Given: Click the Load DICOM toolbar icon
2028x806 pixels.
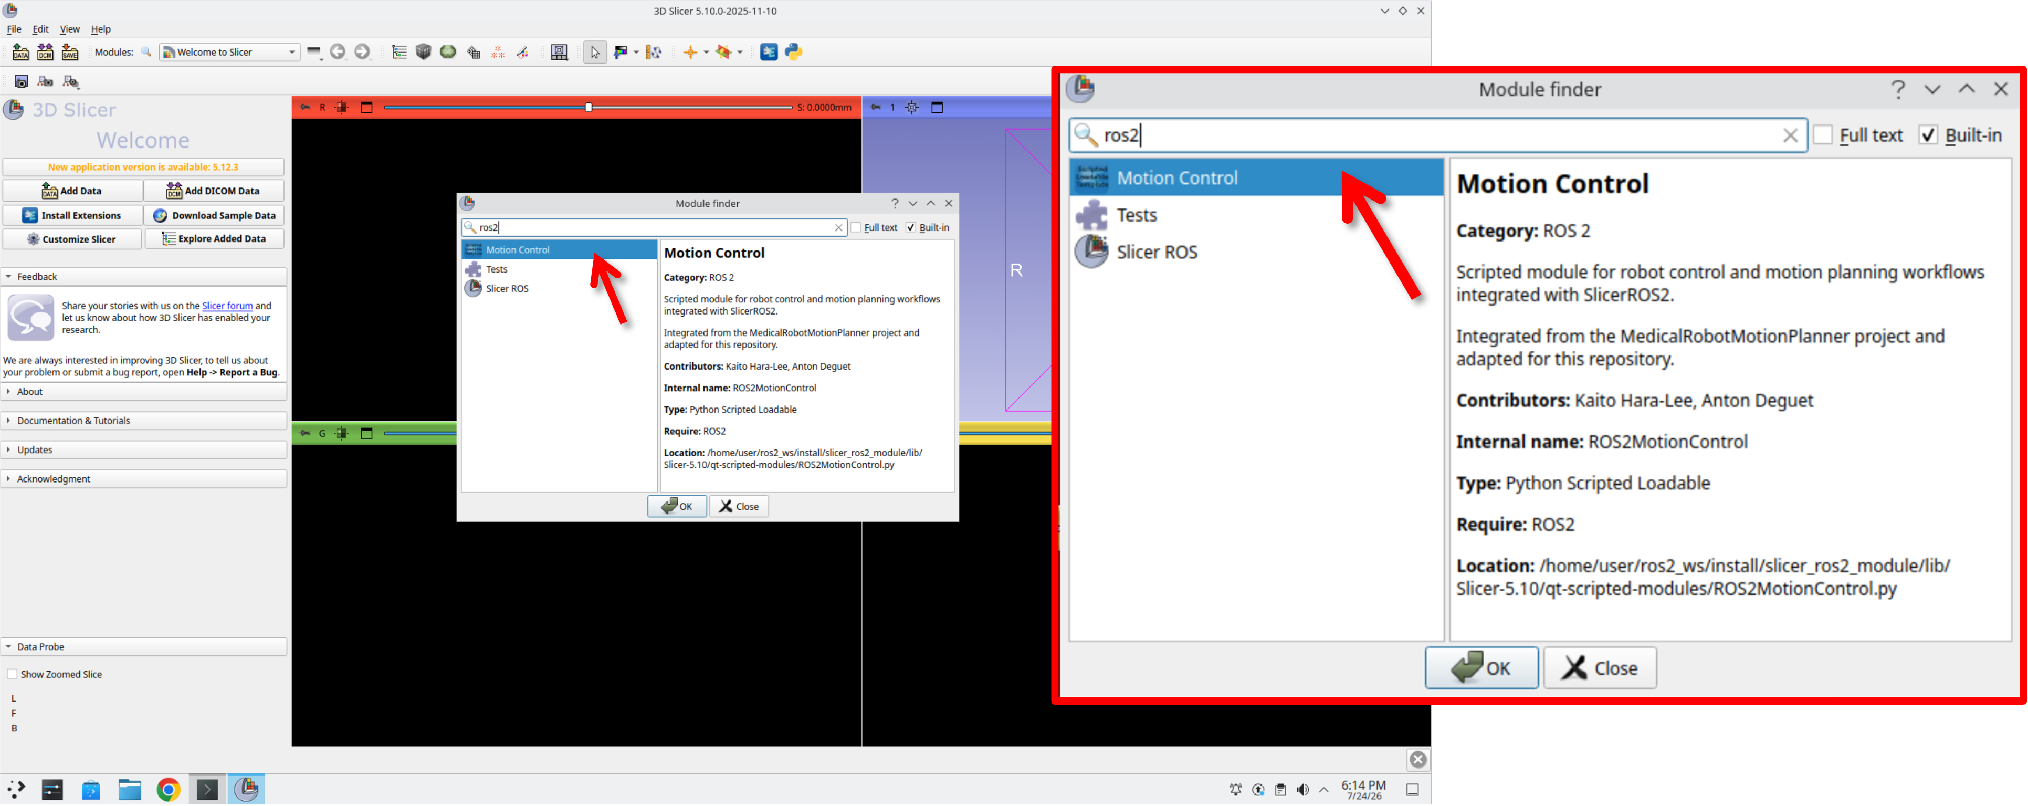Looking at the screenshot, I should [x=46, y=52].
